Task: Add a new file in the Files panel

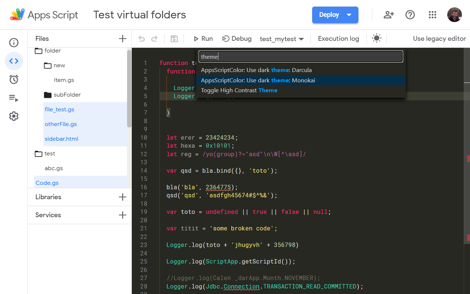Action: (x=122, y=39)
